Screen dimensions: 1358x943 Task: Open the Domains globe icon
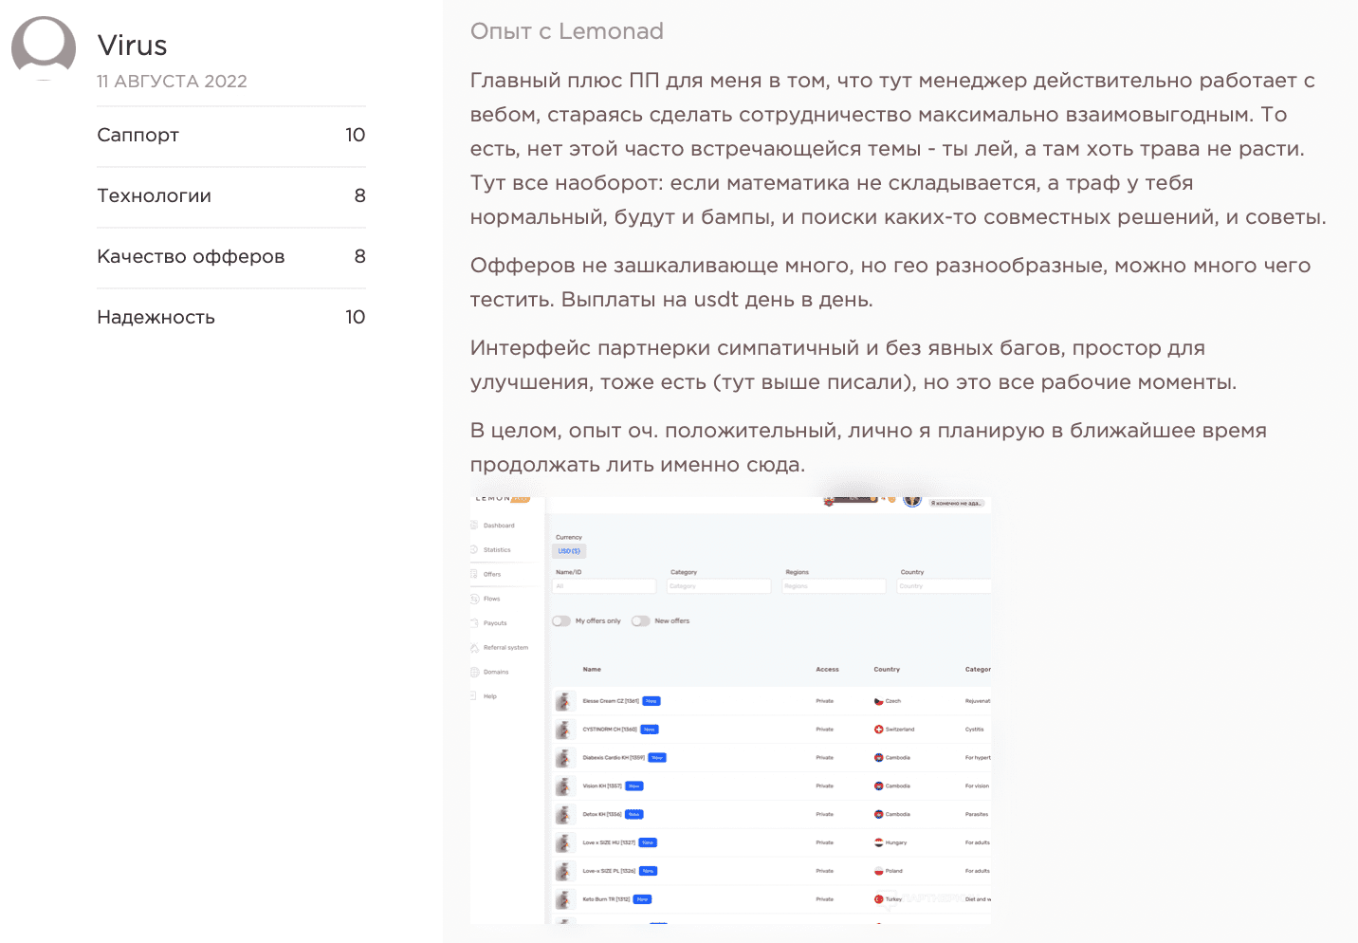click(474, 672)
